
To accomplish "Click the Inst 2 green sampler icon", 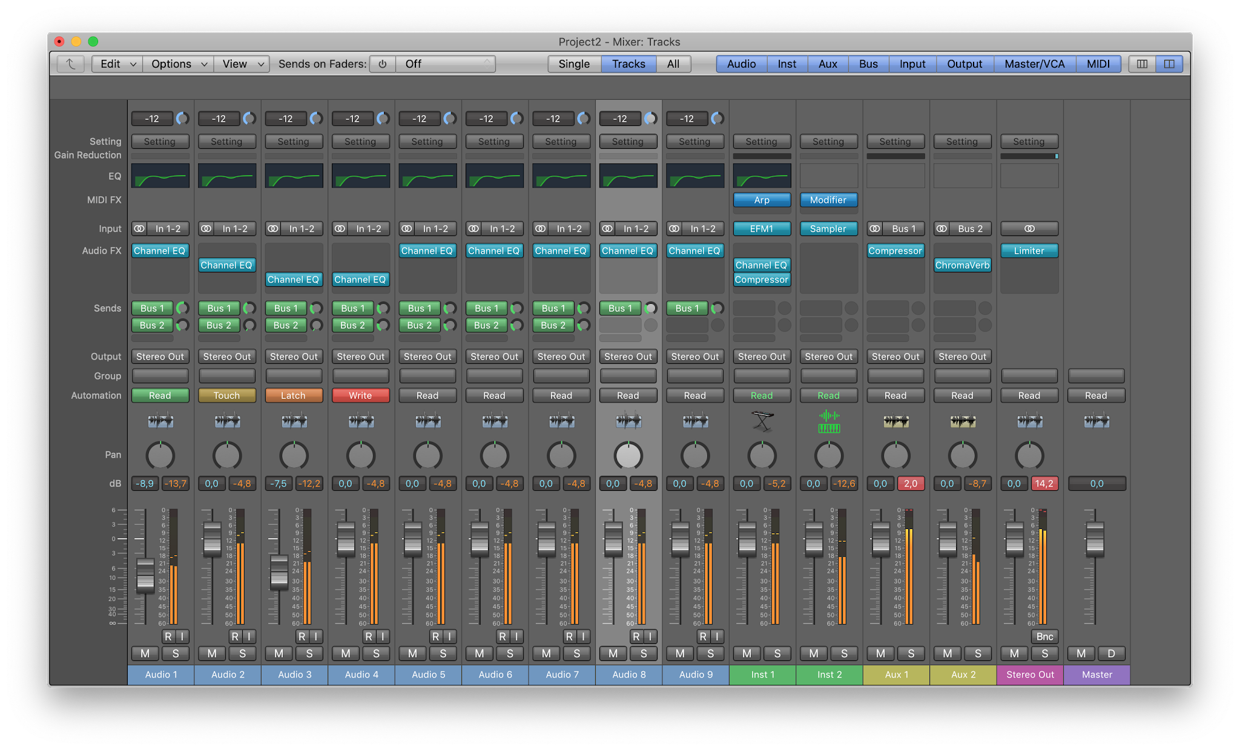I will pyautogui.click(x=829, y=421).
